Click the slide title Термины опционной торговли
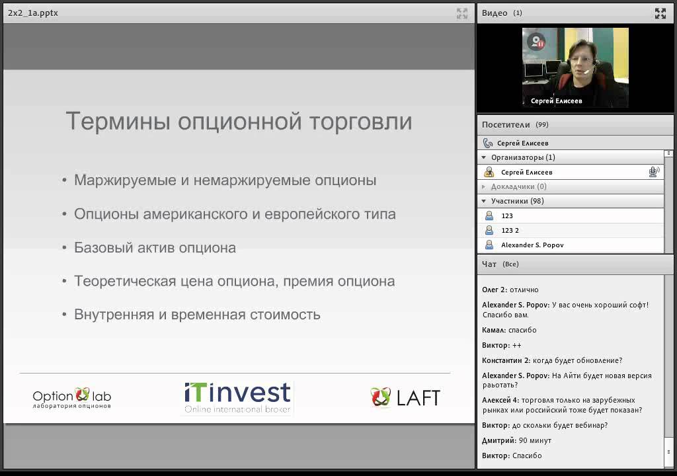Image resolution: width=677 pixels, height=476 pixels. 239,122
